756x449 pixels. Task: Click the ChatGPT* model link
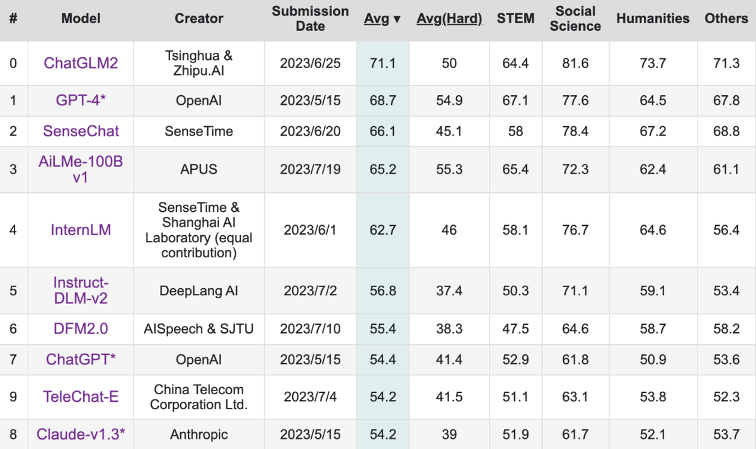81,359
